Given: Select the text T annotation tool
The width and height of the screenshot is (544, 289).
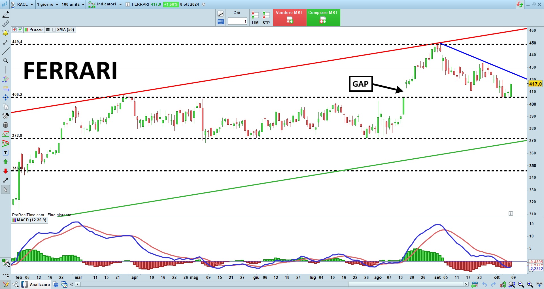Looking at the screenshot, I should pyautogui.click(x=6, y=153).
